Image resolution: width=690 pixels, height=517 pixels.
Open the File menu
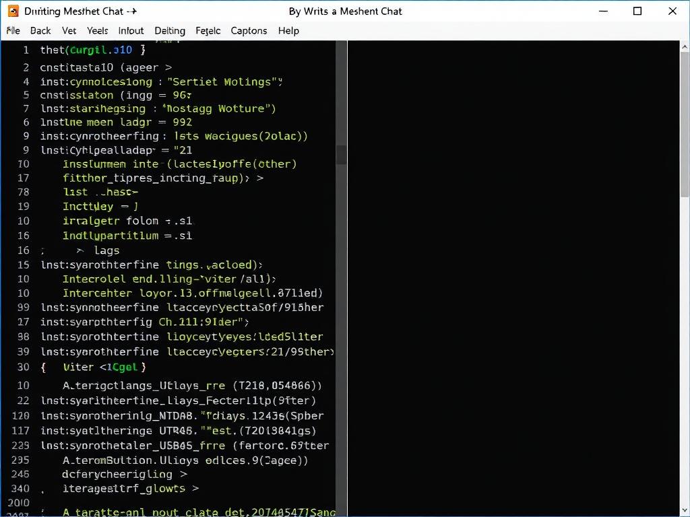pos(13,31)
